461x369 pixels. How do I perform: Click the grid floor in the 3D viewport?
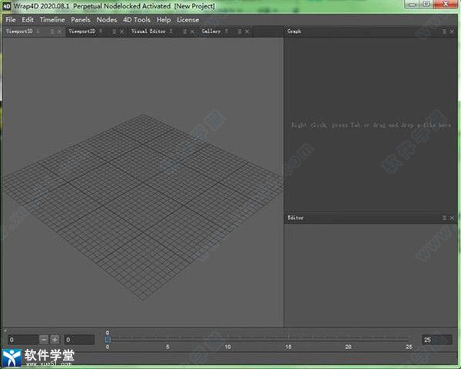point(143,206)
